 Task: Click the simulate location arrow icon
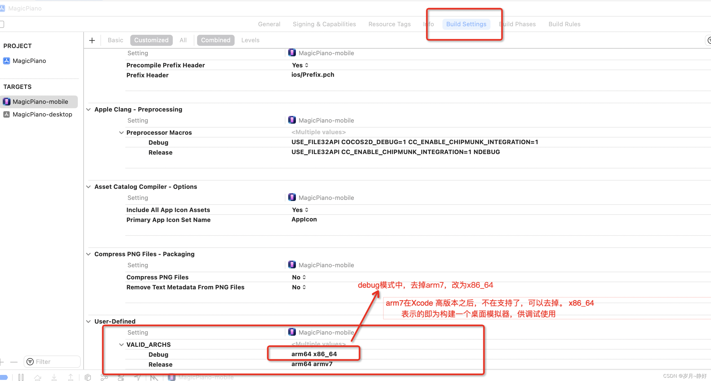point(137,377)
